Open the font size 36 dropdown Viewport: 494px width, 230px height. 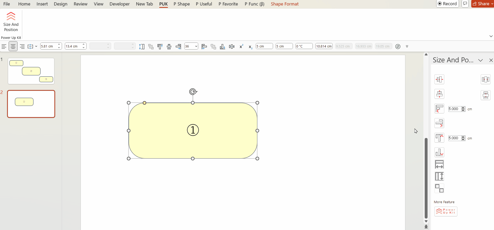point(196,46)
